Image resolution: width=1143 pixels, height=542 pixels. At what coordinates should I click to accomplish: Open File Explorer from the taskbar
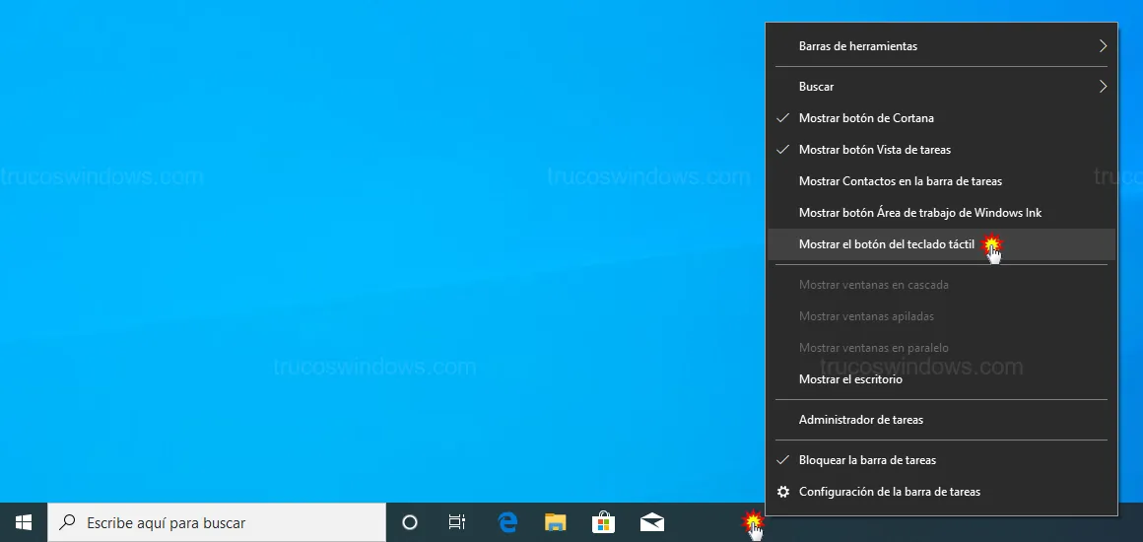(556, 522)
